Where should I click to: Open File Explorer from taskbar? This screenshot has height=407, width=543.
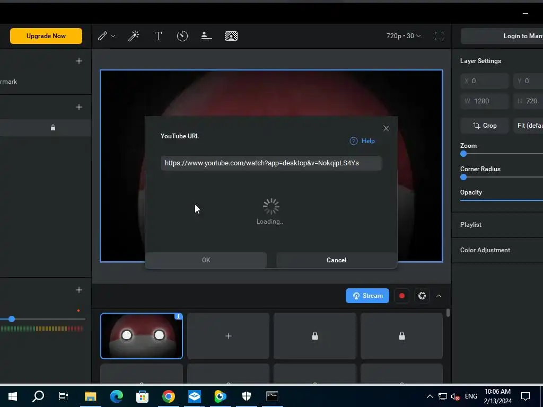click(90, 396)
